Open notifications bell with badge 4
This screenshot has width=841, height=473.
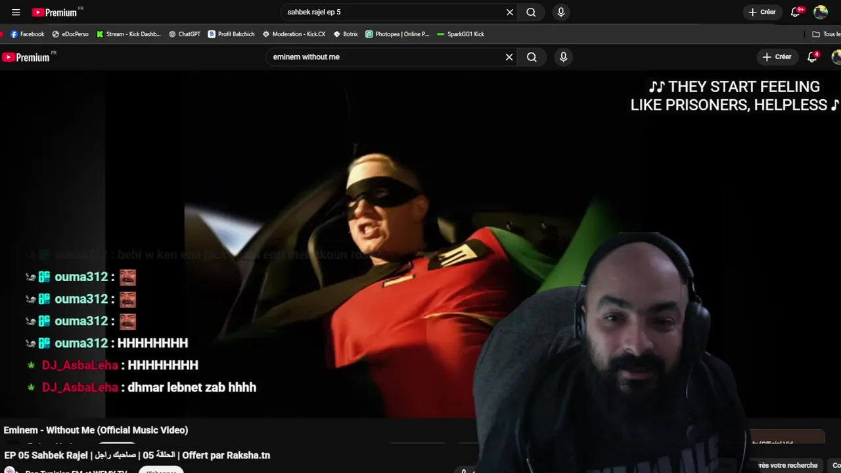pyautogui.click(x=813, y=57)
